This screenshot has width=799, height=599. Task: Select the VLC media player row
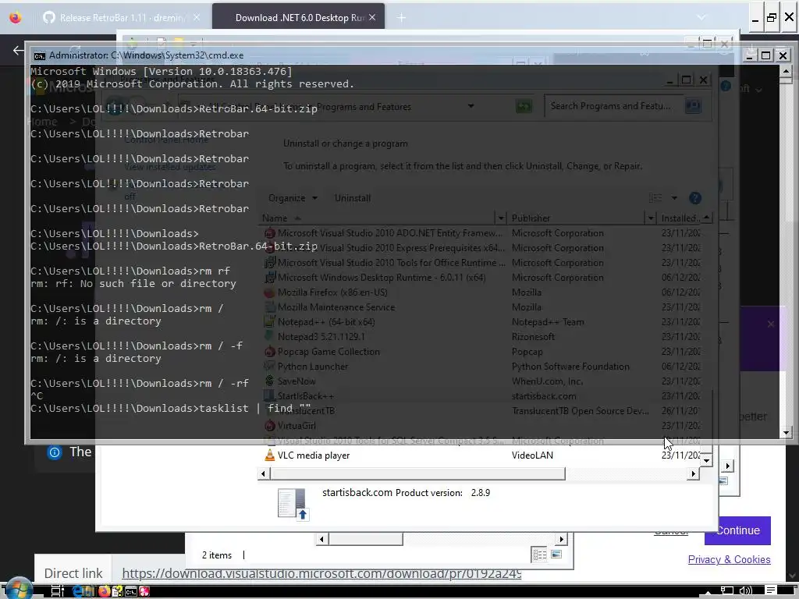point(481,455)
